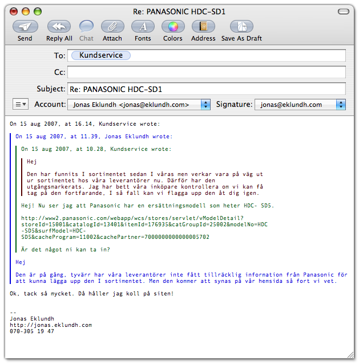Save the message as draft
The image size is (359, 364).
coord(241,26)
